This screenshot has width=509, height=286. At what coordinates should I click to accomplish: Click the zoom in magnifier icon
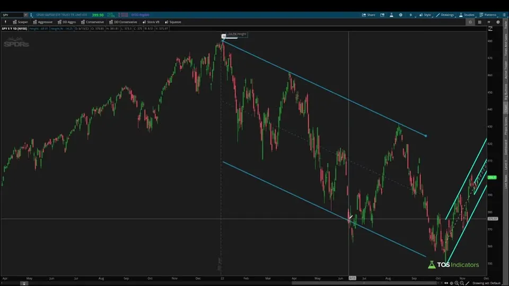[x=457, y=283]
